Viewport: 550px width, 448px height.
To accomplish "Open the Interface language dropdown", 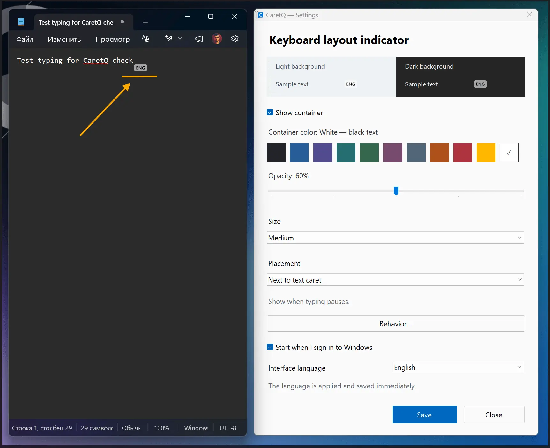I will (x=458, y=367).
